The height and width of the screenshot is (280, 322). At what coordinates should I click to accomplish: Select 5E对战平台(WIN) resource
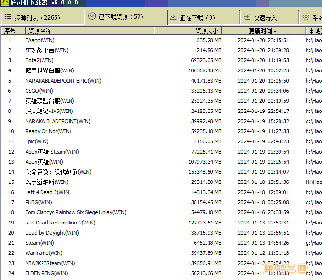point(161,50)
